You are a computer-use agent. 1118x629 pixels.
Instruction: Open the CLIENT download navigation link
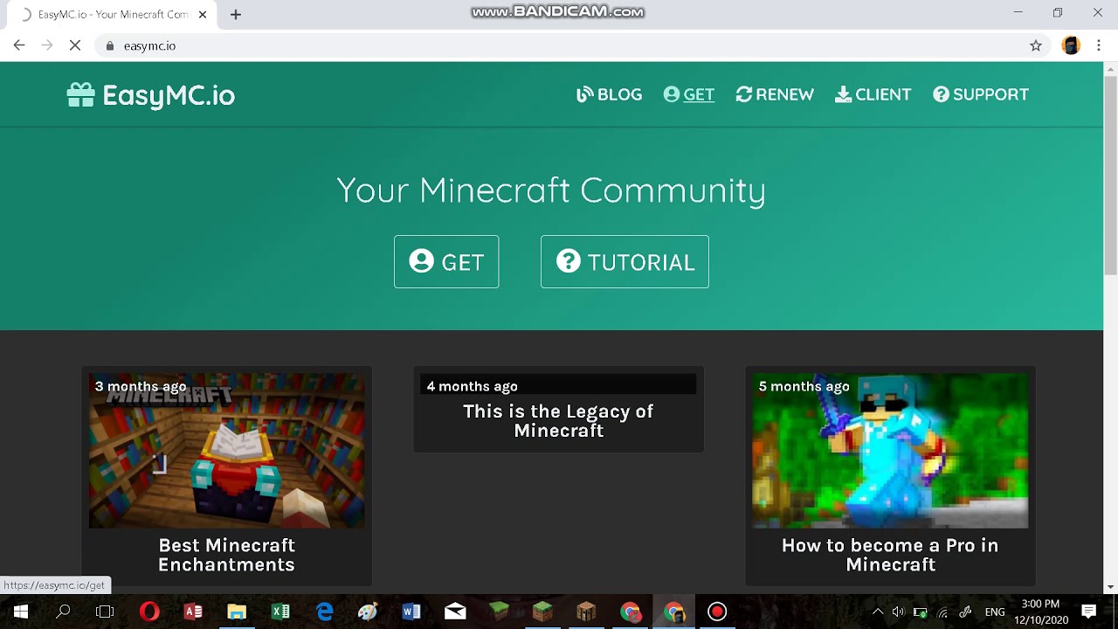click(x=873, y=94)
